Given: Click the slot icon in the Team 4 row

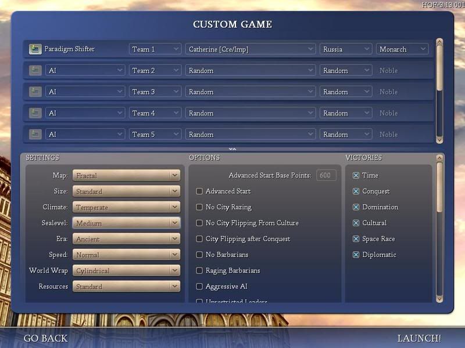Looking at the screenshot, I should [x=35, y=113].
